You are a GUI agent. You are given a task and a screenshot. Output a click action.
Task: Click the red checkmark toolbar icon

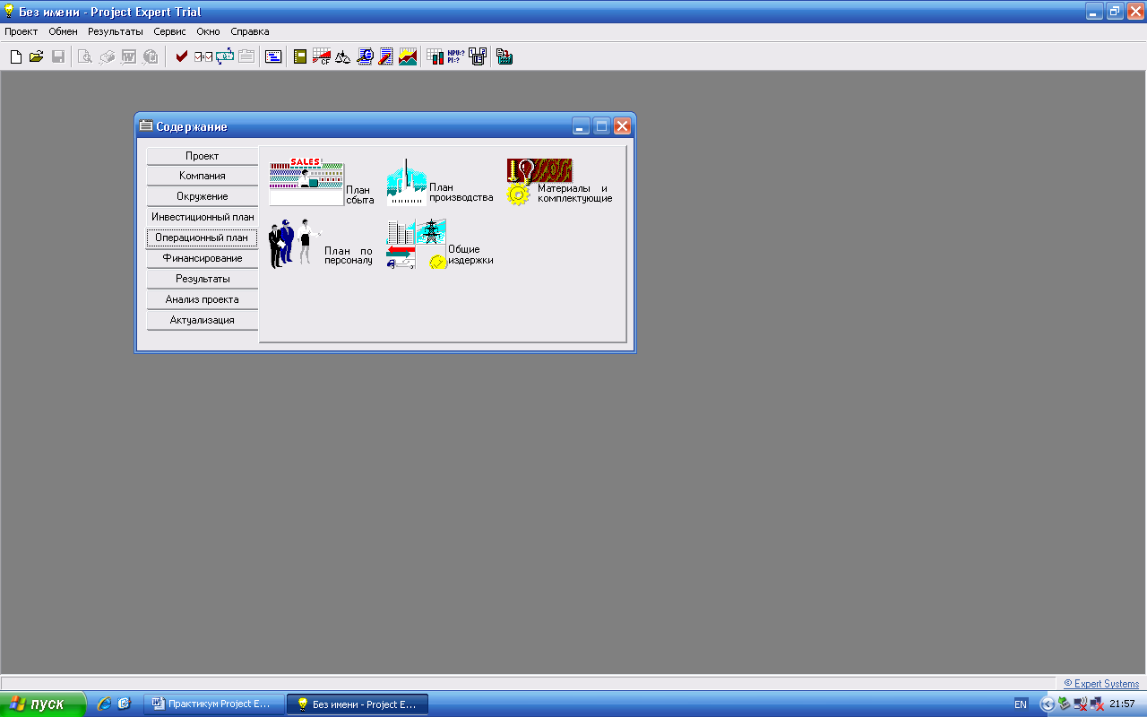[x=182, y=56]
